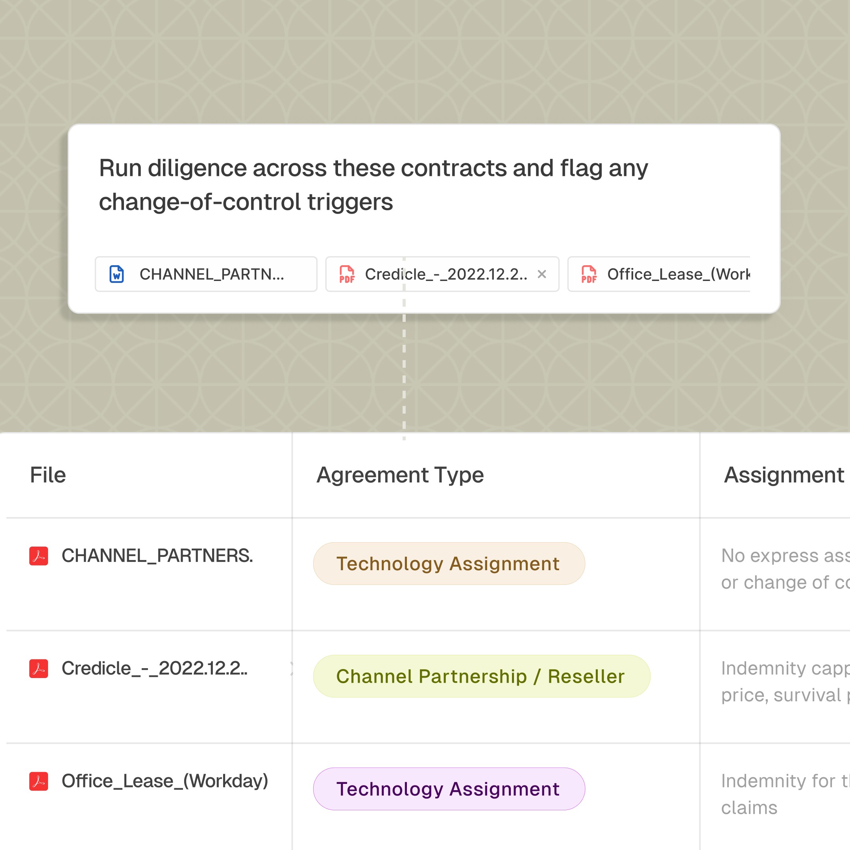This screenshot has width=850, height=850.
Task: Open the Credicle_-_2022.12.2.. file name in table
Action: coord(154,668)
